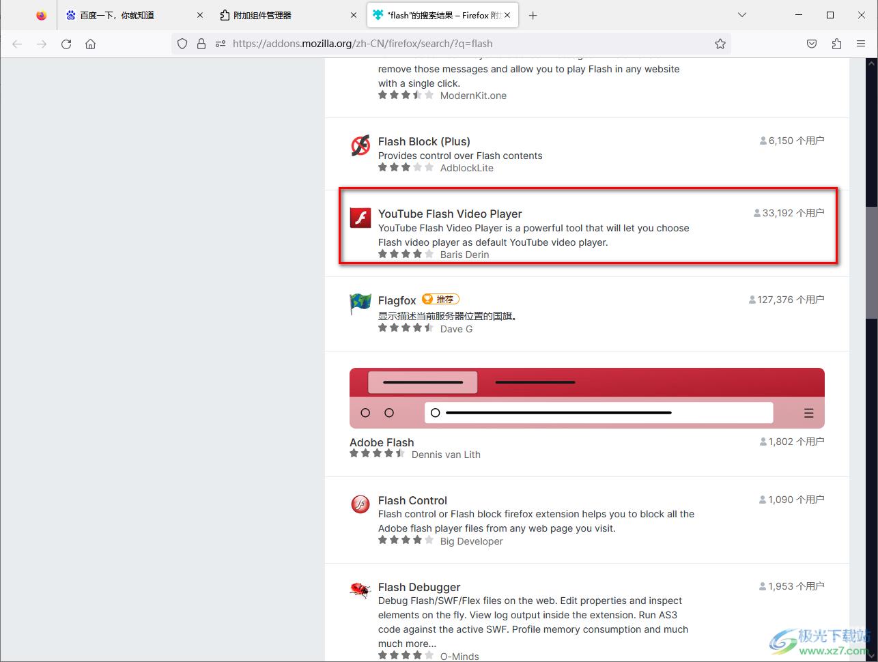Click the Firefox View icon in tab strip
The height and width of the screenshot is (662, 878).
(42, 15)
